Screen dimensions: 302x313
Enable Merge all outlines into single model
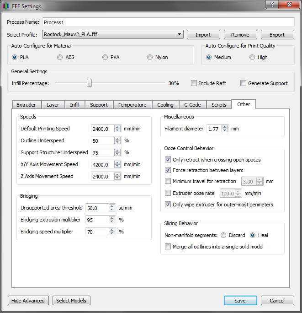(x=168, y=247)
